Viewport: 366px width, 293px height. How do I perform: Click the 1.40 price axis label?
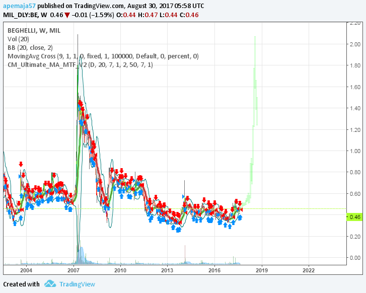[355, 108]
